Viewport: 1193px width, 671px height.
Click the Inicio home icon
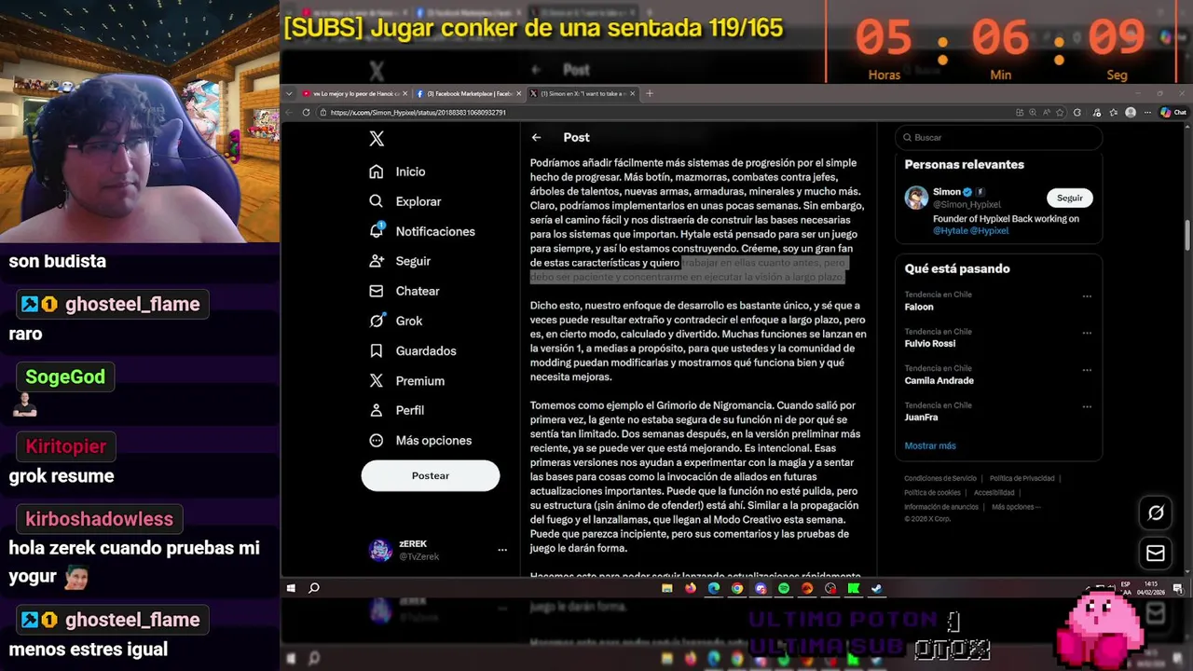(x=377, y=171)
